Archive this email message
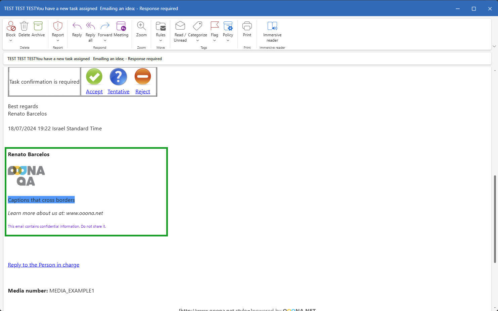Image resolution: width=498 pixels, height=311 pixels. [x=38, y=26]
